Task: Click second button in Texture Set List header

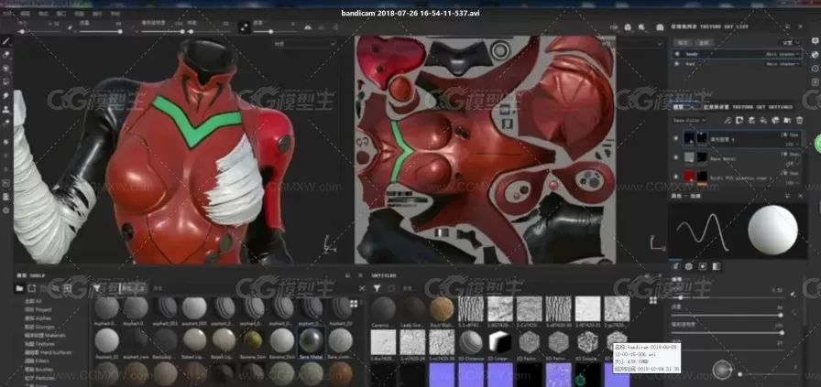Action: click(x=703, y=43)
